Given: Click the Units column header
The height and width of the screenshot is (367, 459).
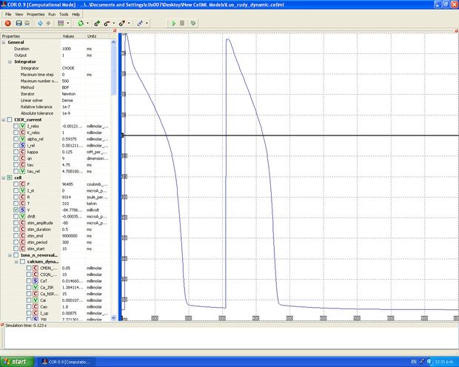Looking at the screenshot, I should [98, 36].
